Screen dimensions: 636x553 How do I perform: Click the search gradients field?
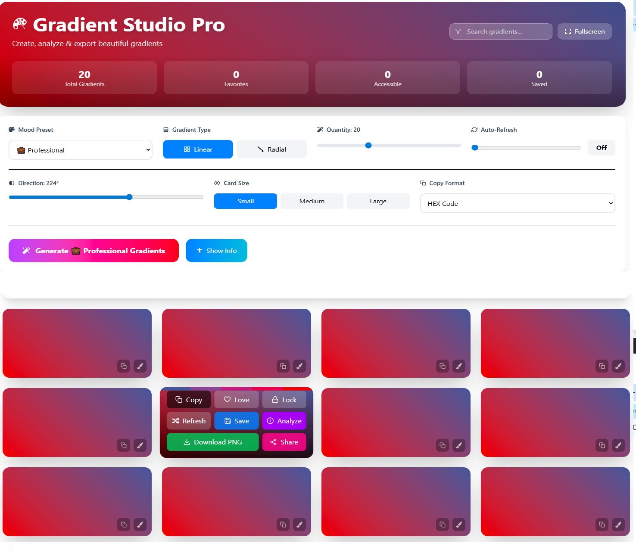click(x=500, y=31)
